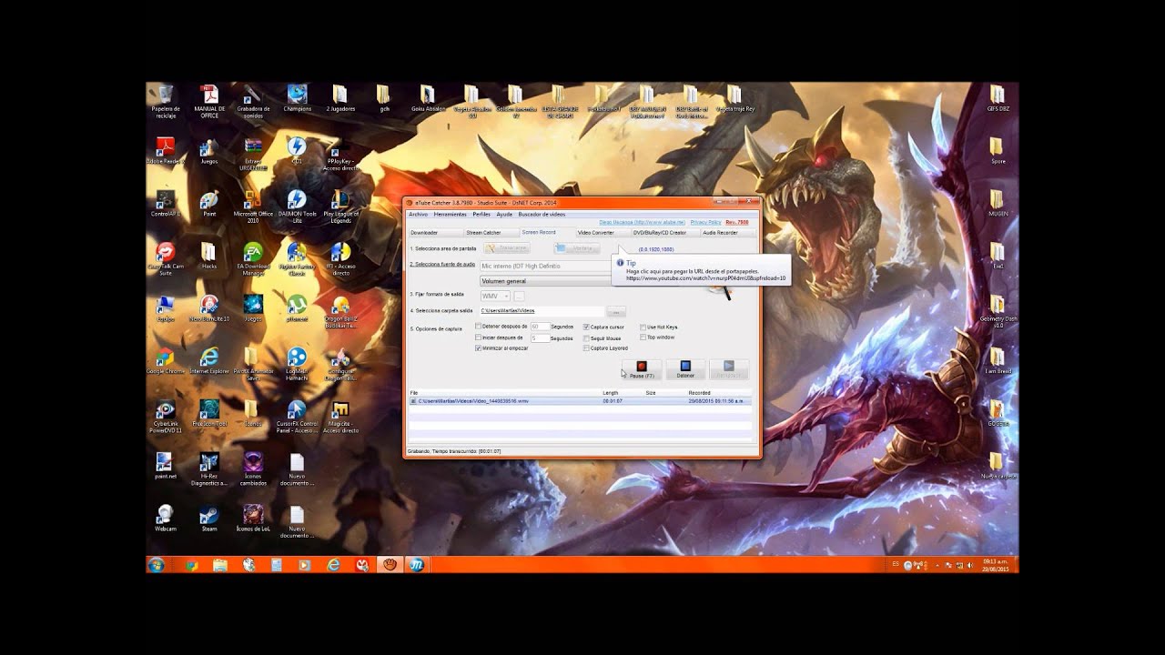Image resolution: width=1165 pixels, height=655 pixels.
Task: Select the Hacks folder icon
Action: [x=209, y=257]
